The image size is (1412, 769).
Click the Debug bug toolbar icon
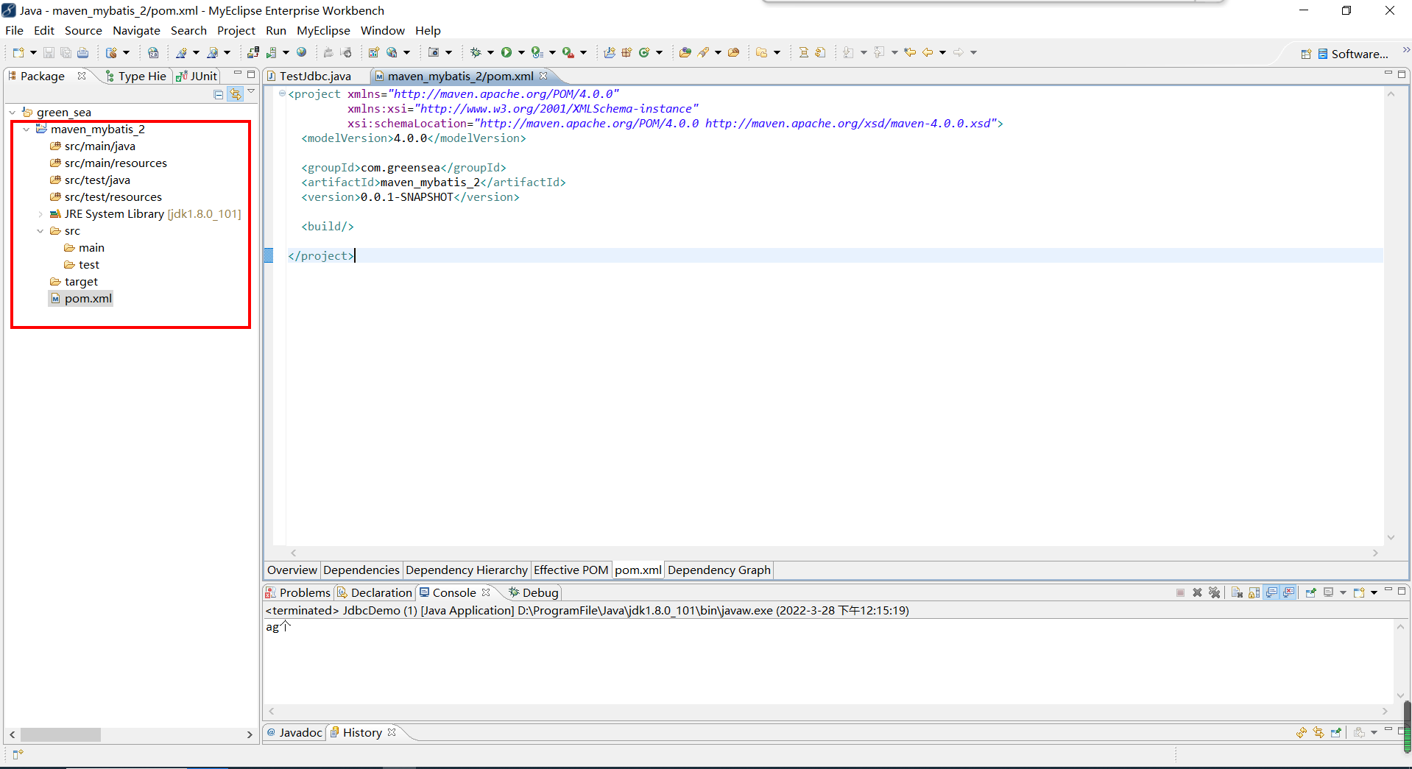[x=476, y=52]
